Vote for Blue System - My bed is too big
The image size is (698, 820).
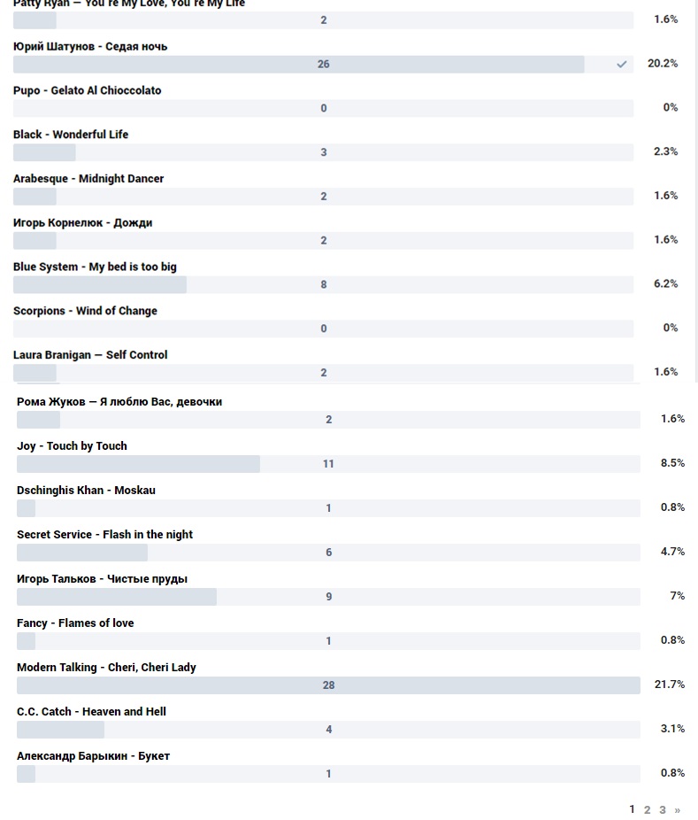pos(95,267)
